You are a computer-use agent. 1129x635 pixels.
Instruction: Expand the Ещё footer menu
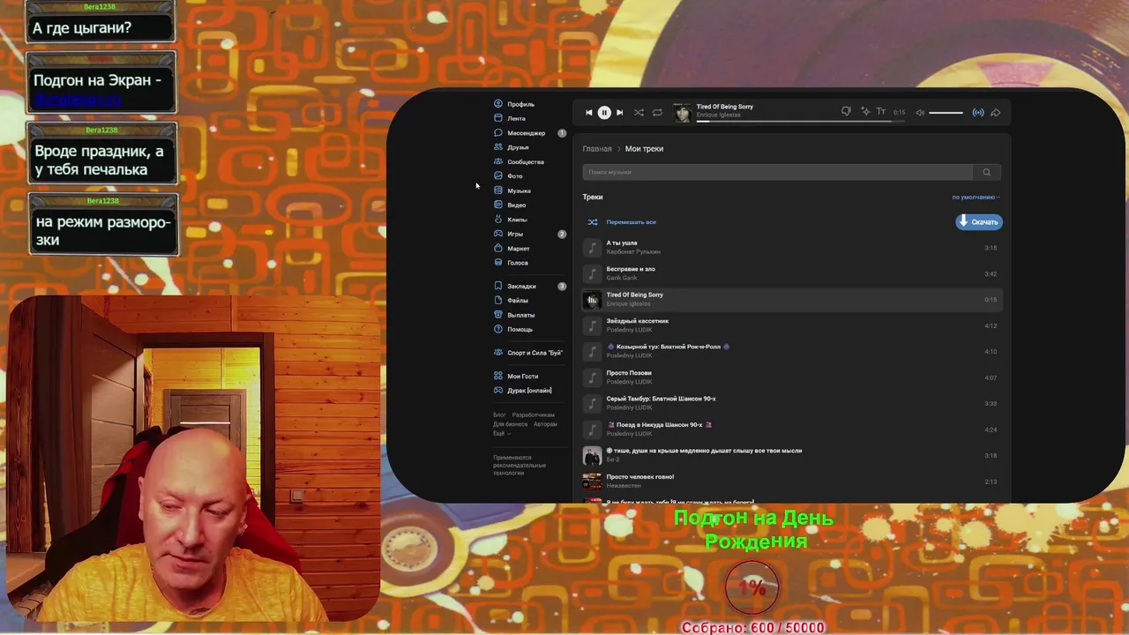tap(502, 434)
